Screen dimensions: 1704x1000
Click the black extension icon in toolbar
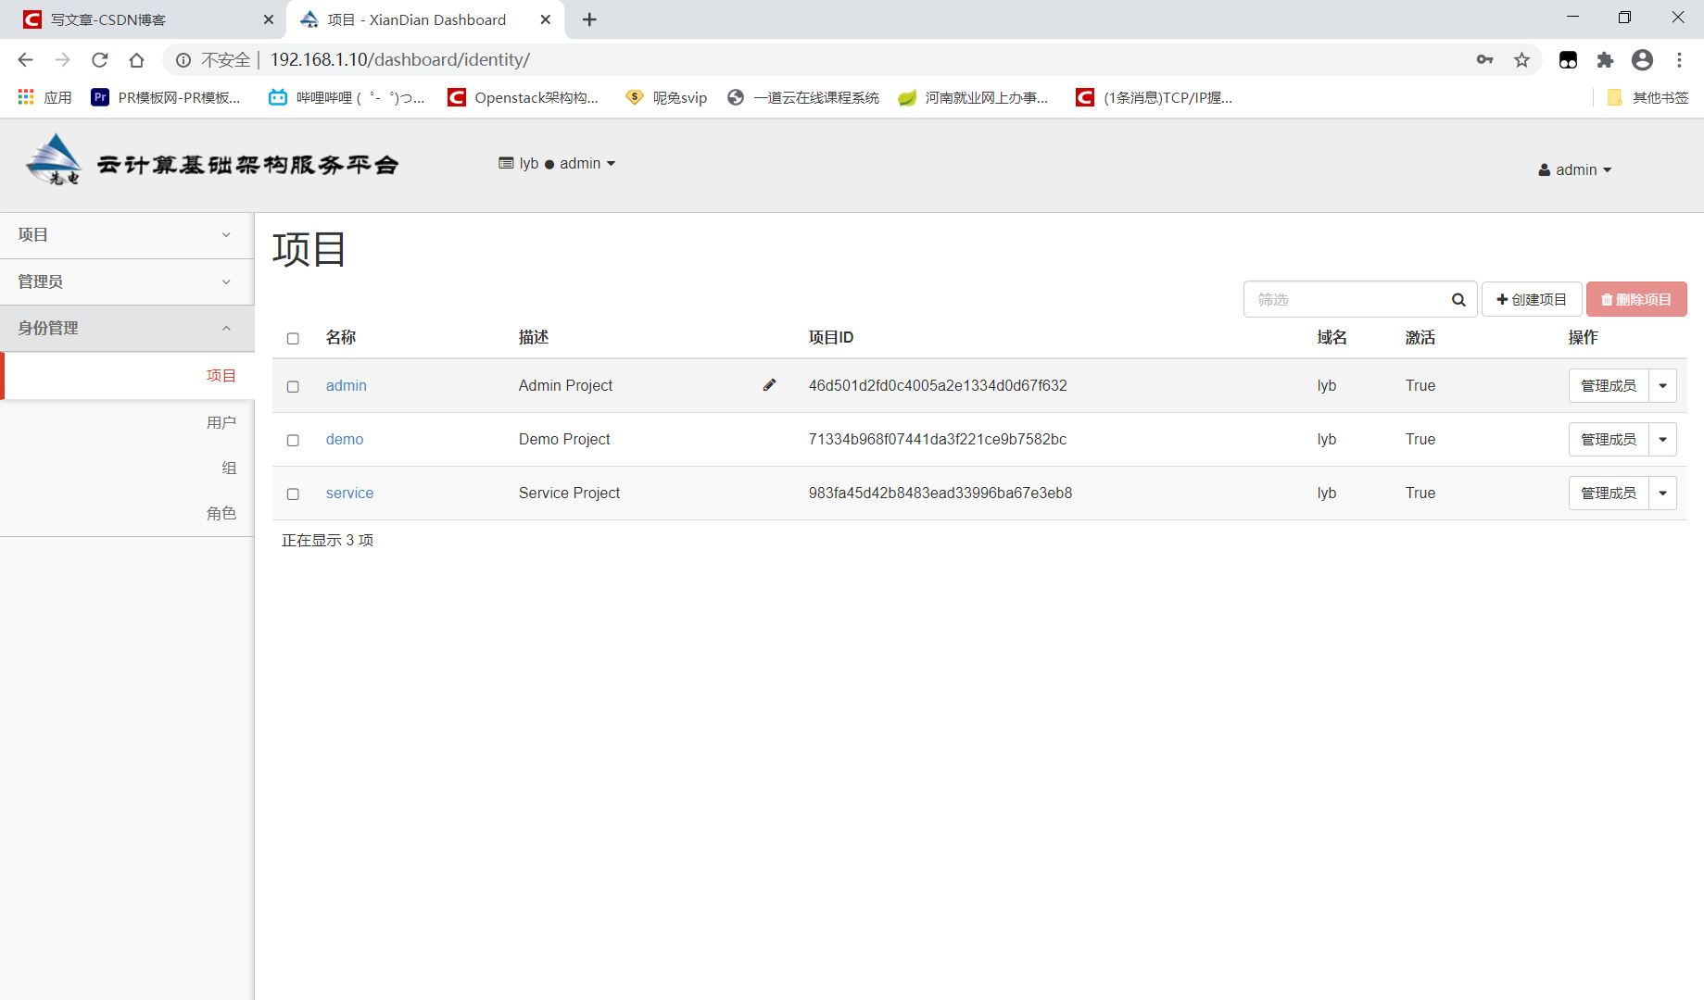pyautogui.click(x=1568, y=60)
